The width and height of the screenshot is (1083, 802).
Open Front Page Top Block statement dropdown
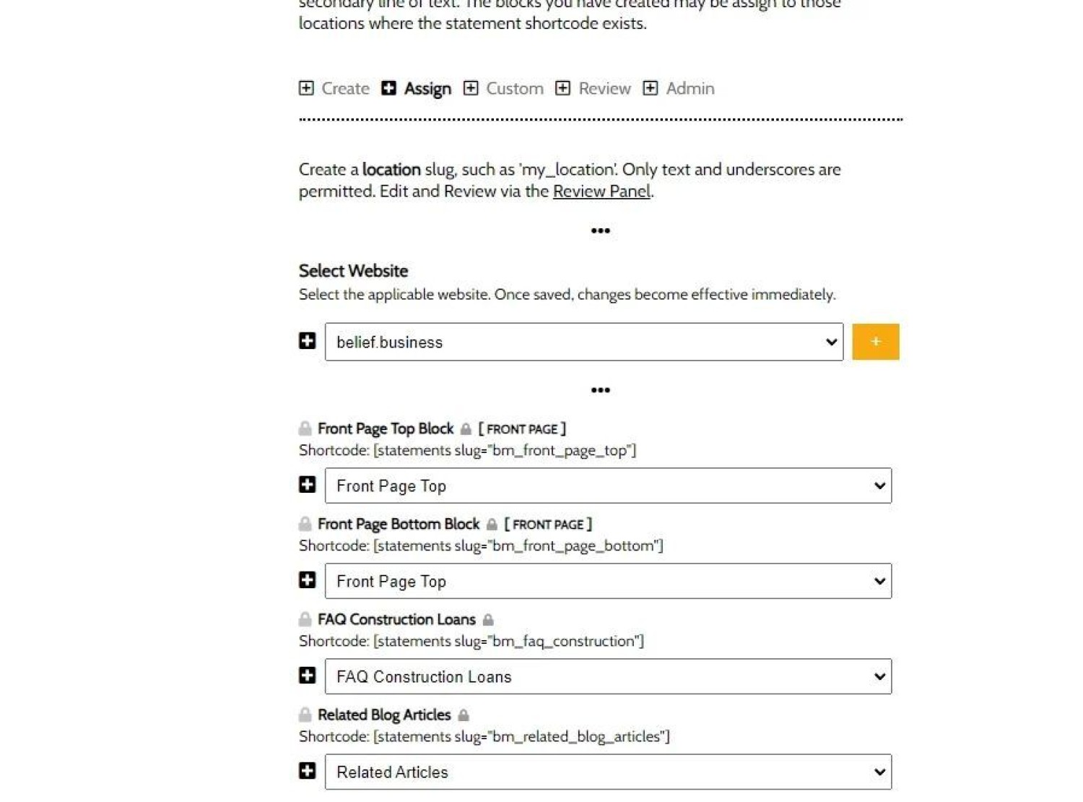click(608, 486)
